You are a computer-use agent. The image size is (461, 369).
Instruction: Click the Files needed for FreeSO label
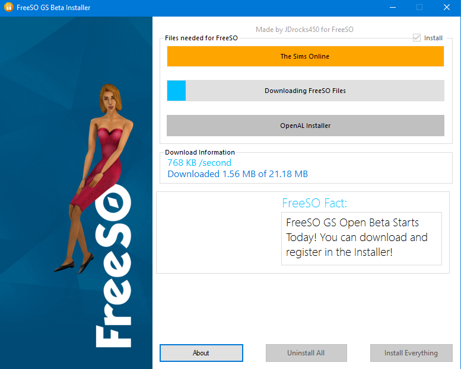(x=201, y=38)
